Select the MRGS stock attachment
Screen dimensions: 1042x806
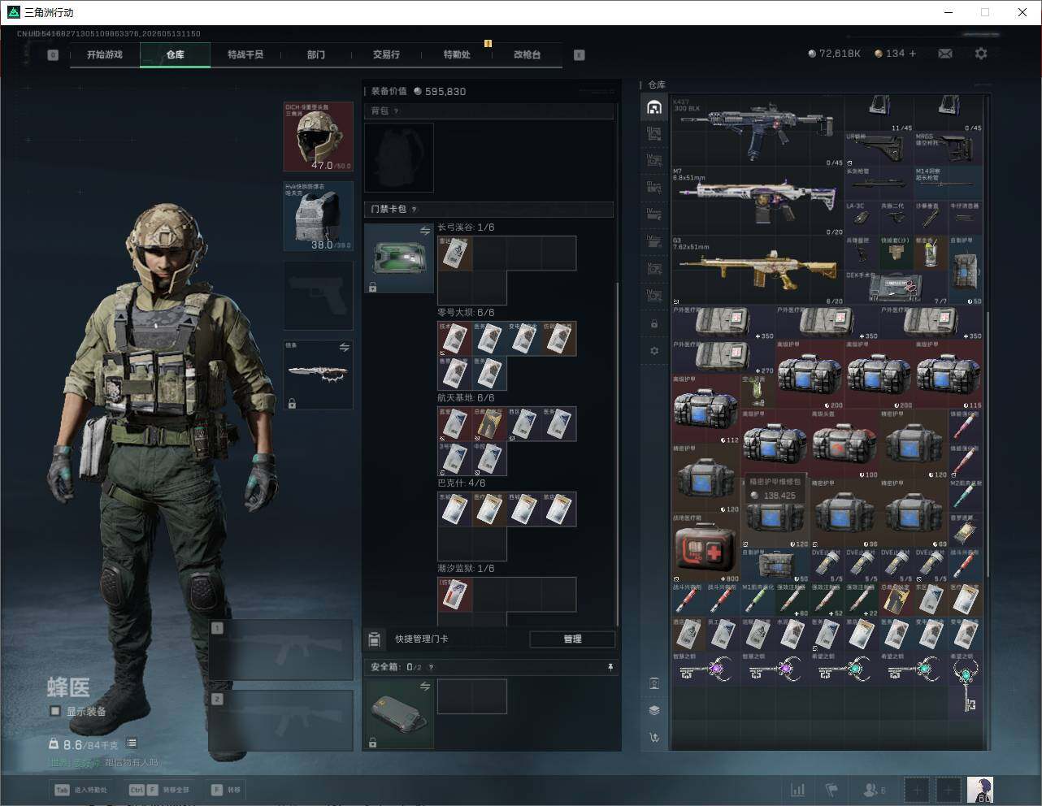point(948,149)
